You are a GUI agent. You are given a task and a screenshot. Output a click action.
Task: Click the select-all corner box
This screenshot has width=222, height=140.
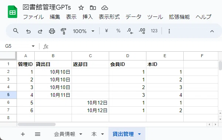tap(8, 56)
